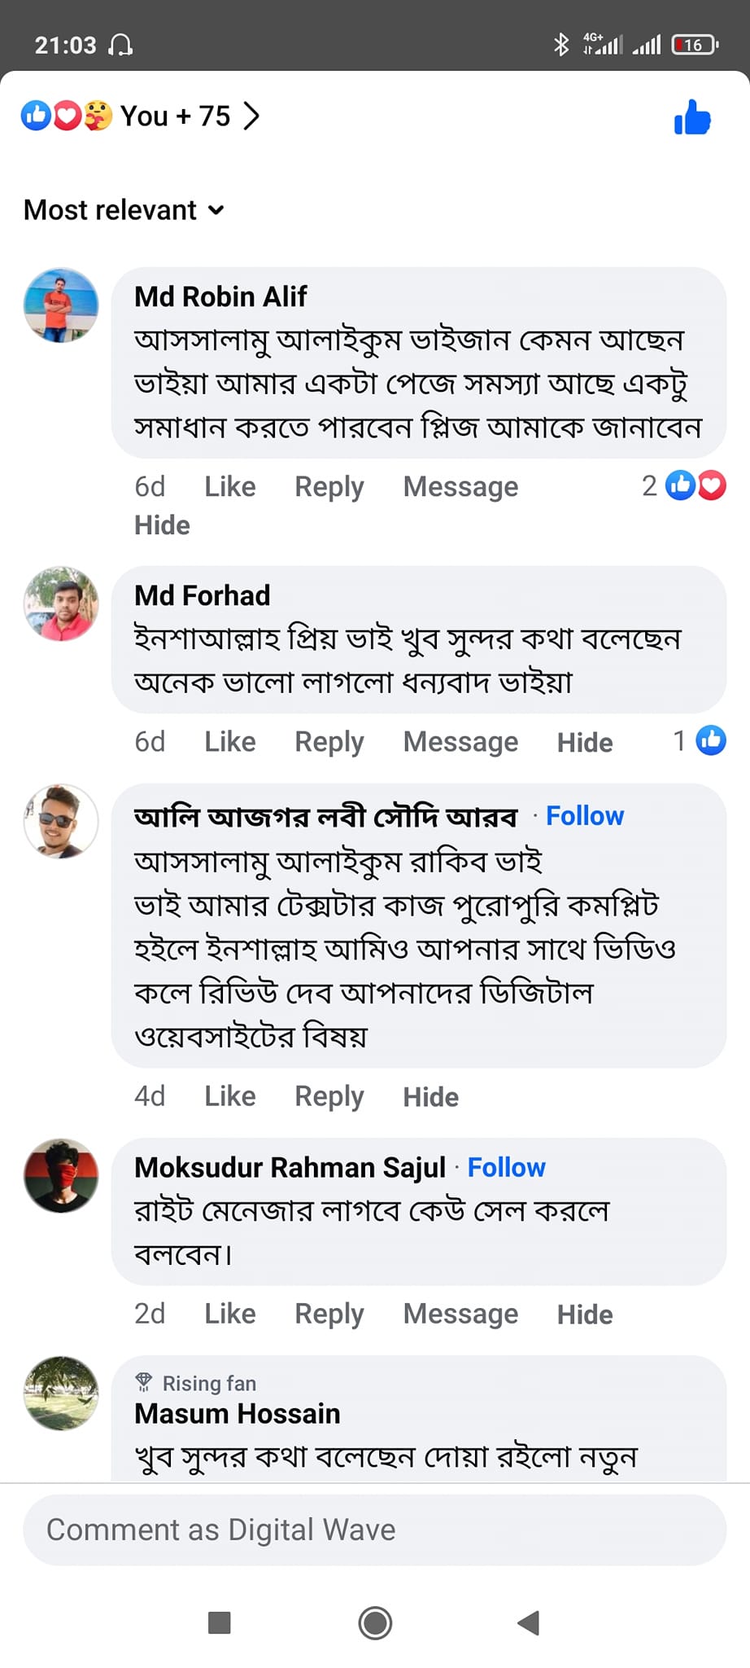Follow the commenter with the Bengali name
The height and width of the screenshot is (1668, 750).
[584, 816]
